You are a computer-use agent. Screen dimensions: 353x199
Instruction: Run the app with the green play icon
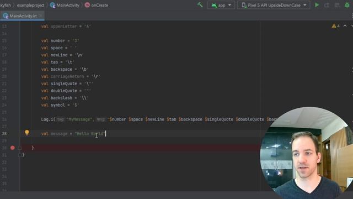coord(317,5)
